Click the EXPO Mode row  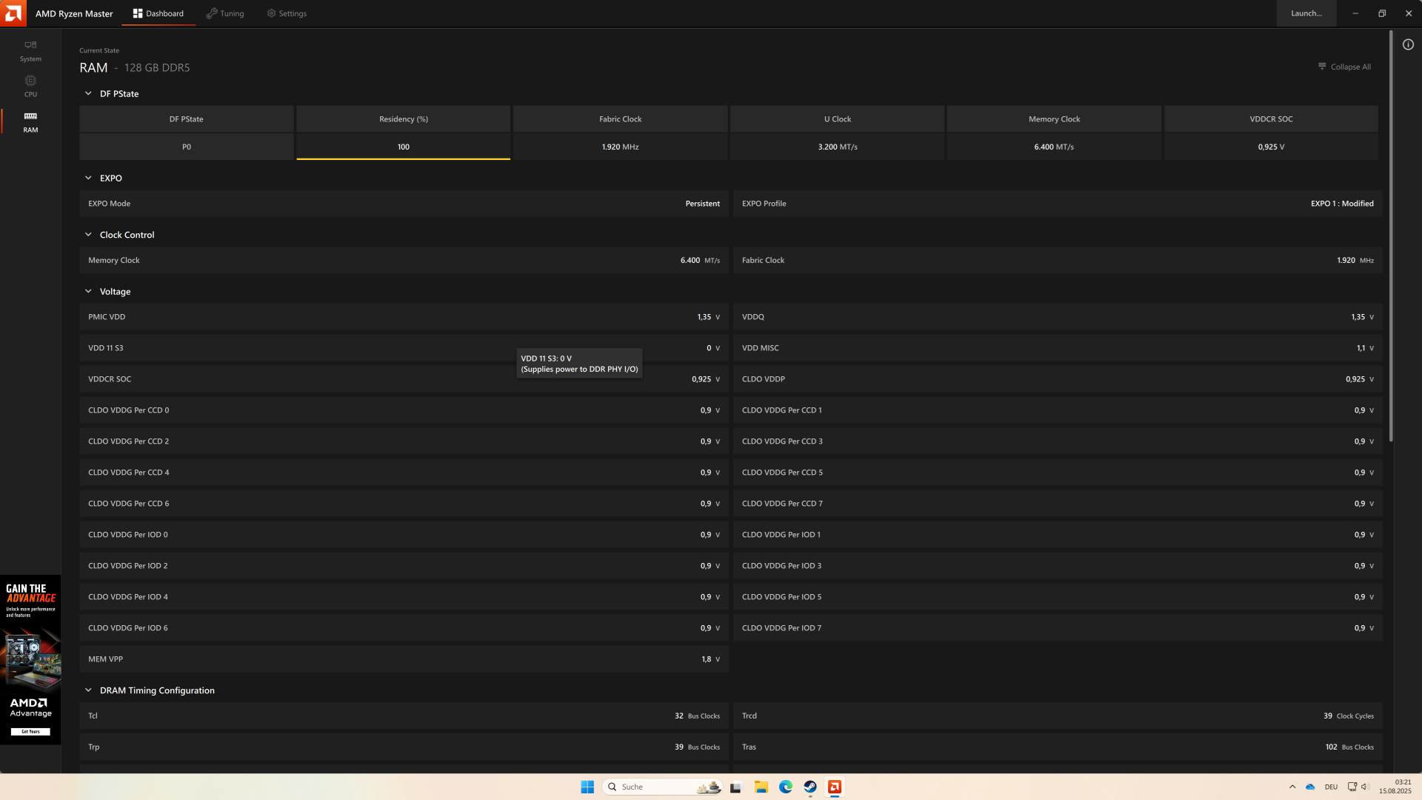tap(404, 203)
